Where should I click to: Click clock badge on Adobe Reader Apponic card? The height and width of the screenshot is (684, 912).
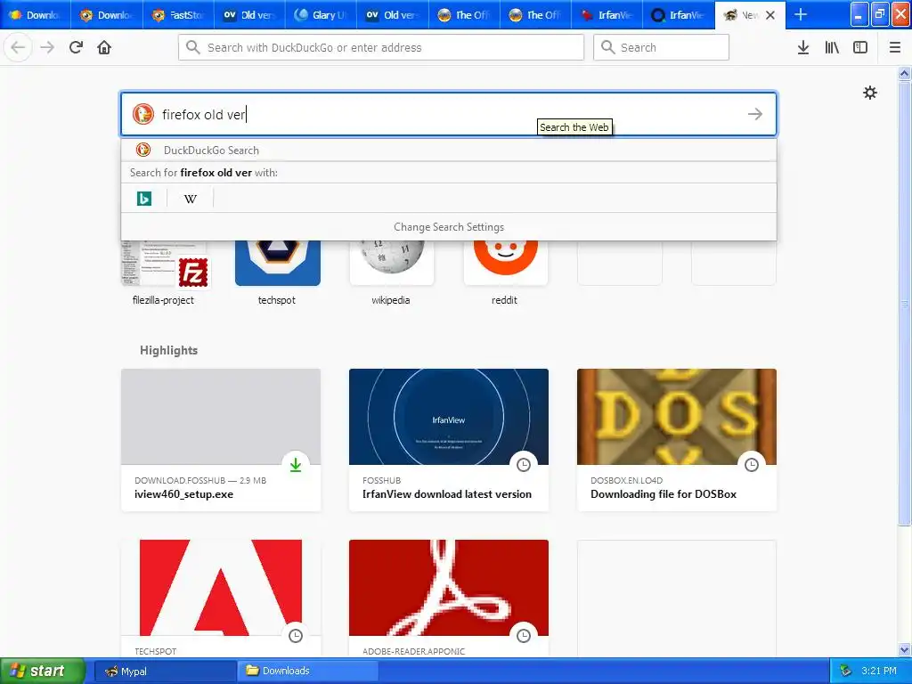click(x=524, y=635)
